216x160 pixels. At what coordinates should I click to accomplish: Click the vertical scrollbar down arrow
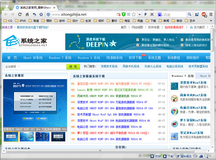click(212, 147)
